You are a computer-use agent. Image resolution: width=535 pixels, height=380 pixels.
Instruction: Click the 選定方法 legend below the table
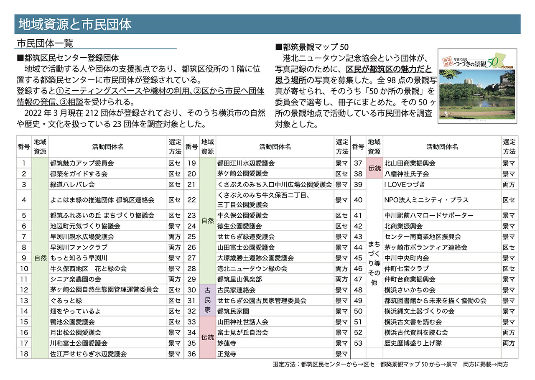point(390,365)
